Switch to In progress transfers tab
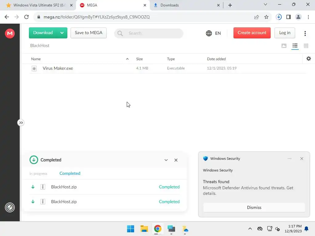Screen dimensions: 315x236 (x=38, y=174)
